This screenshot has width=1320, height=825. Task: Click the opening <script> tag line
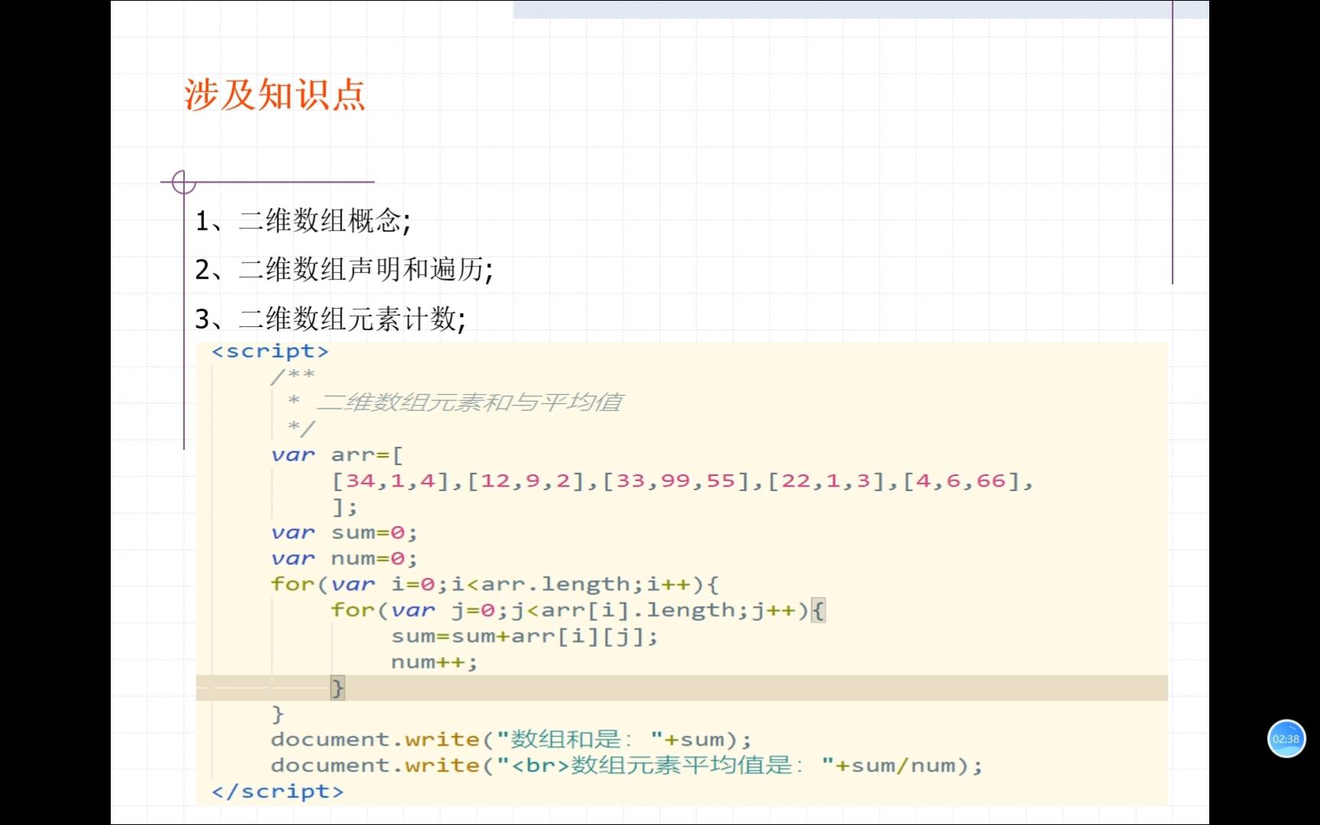270,351
